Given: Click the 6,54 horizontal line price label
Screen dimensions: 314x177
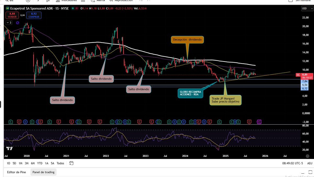Looking at the screenshot, I should (305, 85).
